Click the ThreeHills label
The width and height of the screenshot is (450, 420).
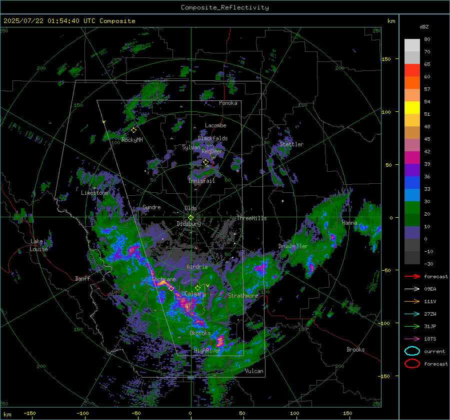pos(251,218)
